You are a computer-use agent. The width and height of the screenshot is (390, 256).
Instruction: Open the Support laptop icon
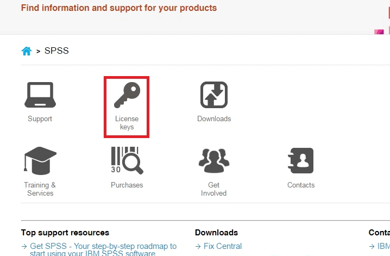tap(40, 96)
